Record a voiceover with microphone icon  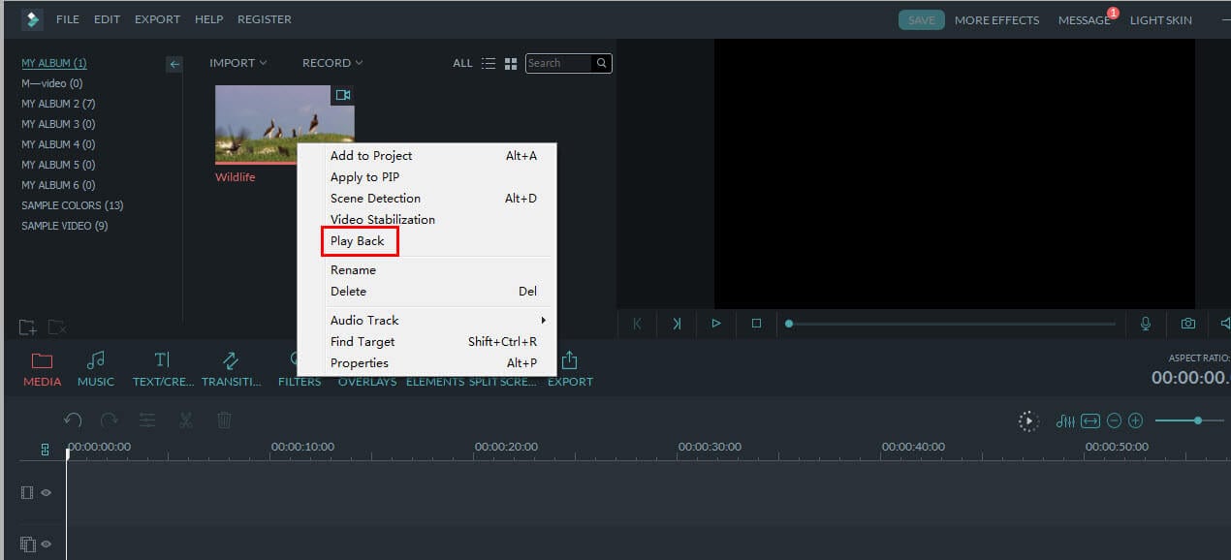[x=1146, y=324]
